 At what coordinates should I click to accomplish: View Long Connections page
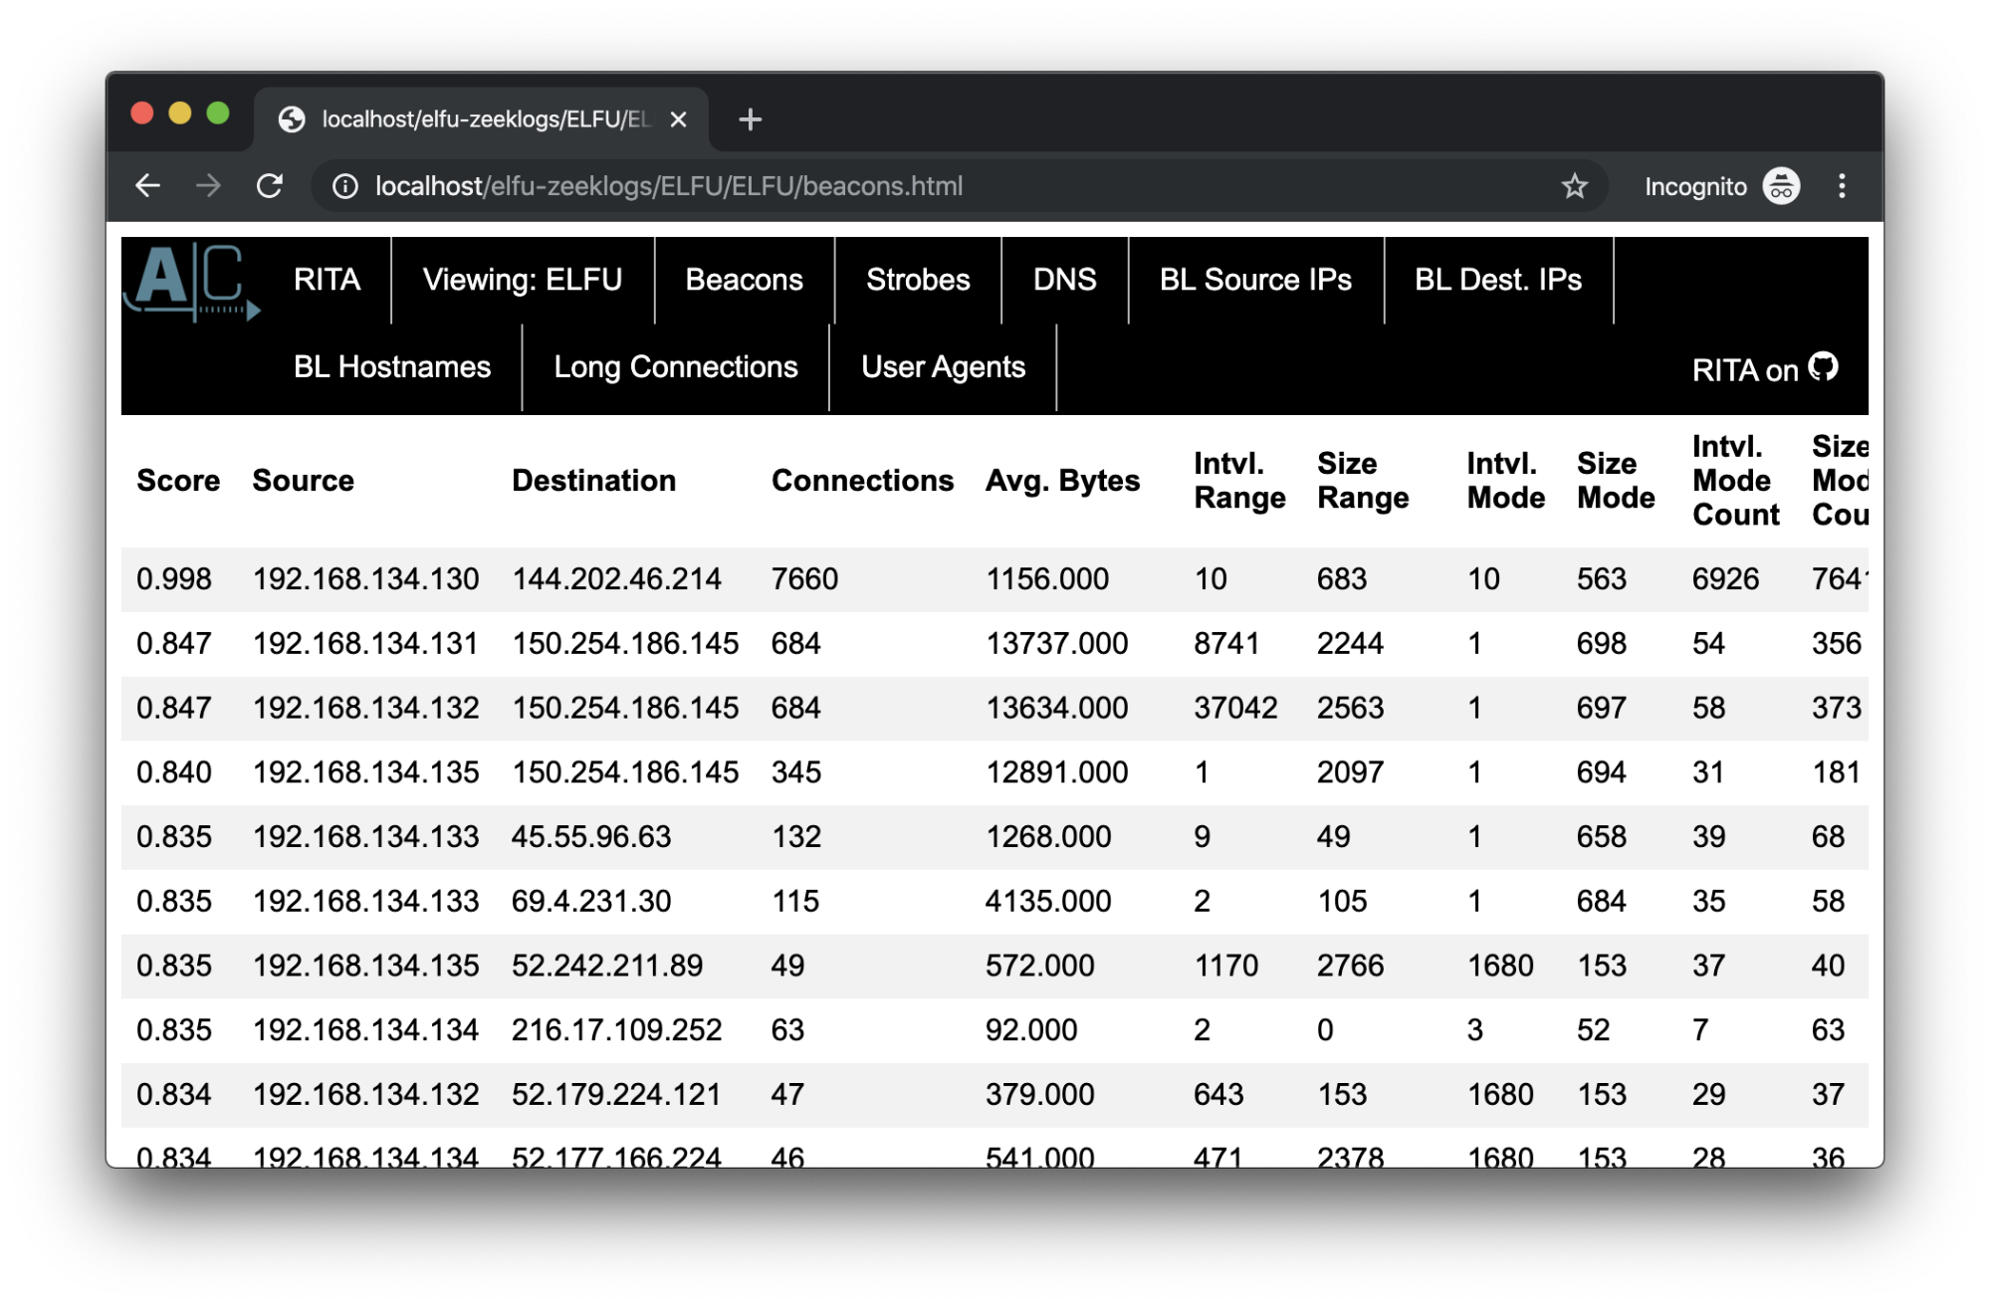(676, 366)
